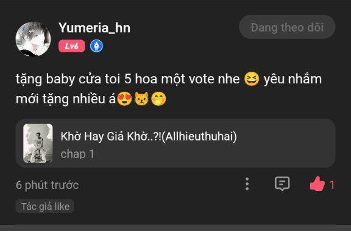Click the hand-over-mouth emoji
Screen dimensions: 351x231
[x=158, y=98]
